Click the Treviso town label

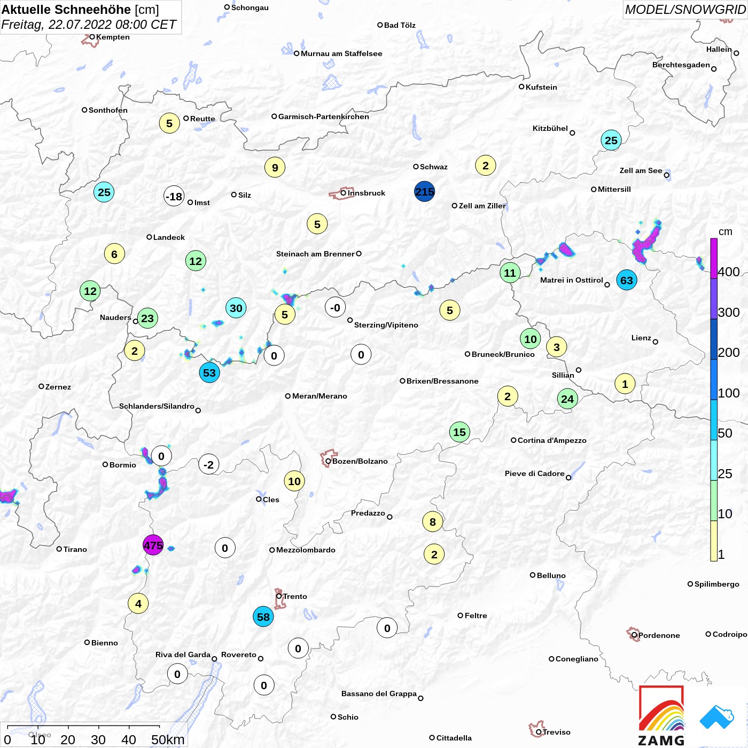[x=557, y=732]
